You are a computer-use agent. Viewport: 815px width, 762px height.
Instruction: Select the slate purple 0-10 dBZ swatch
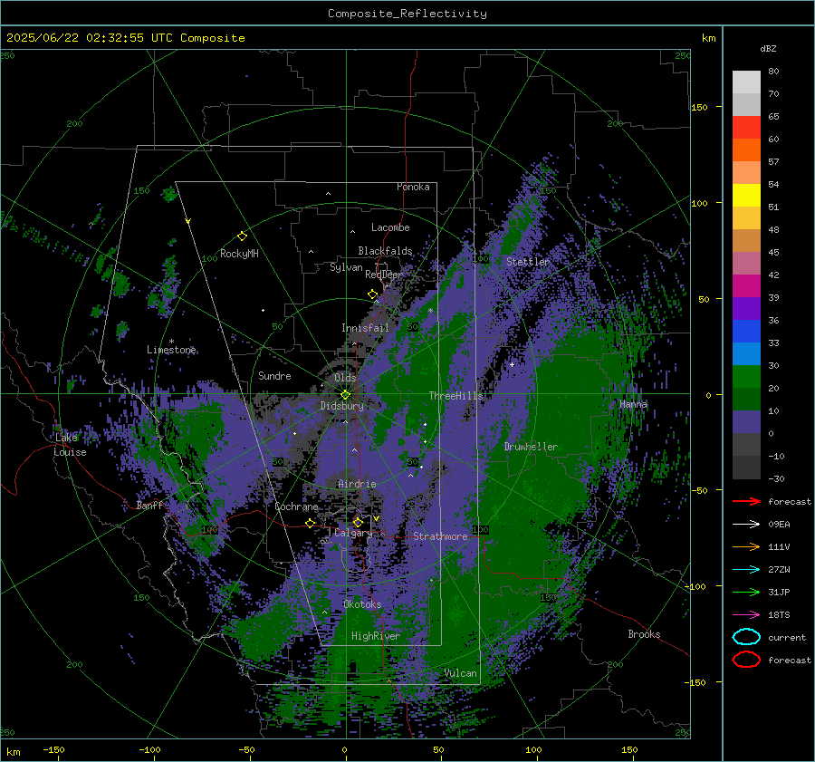click(x=746, y=421)
